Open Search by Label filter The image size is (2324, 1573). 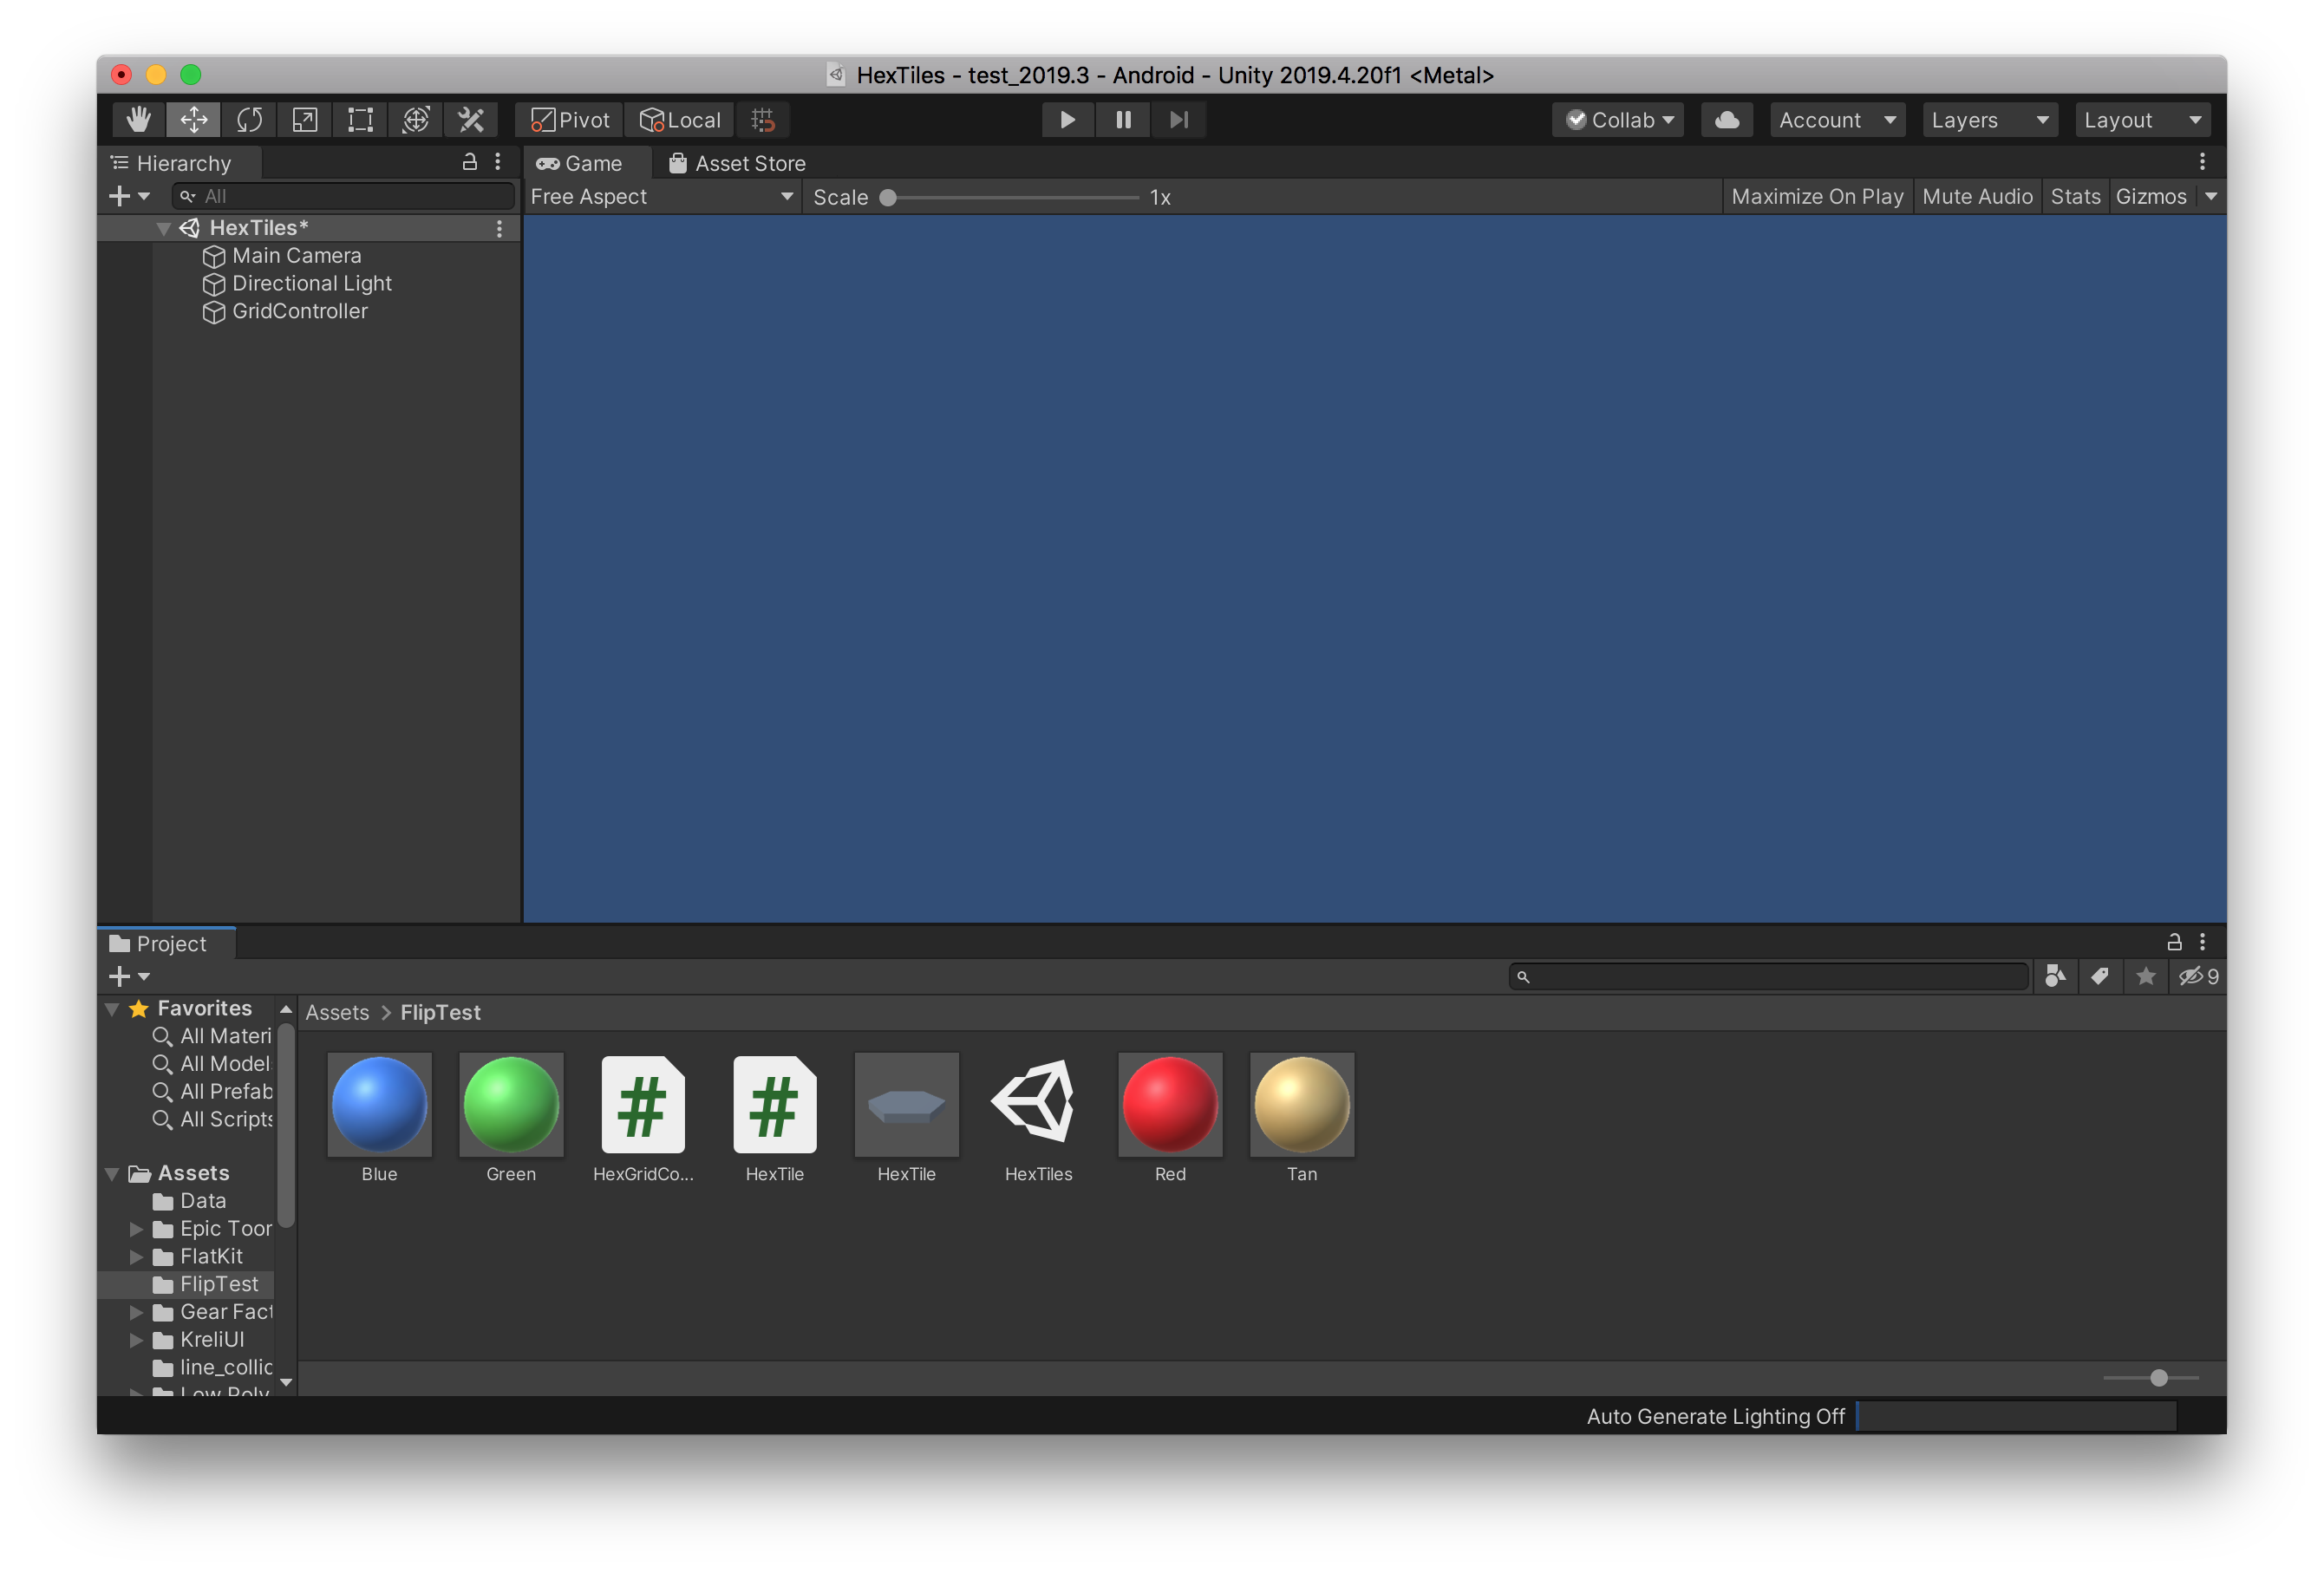pos(2100,976)
